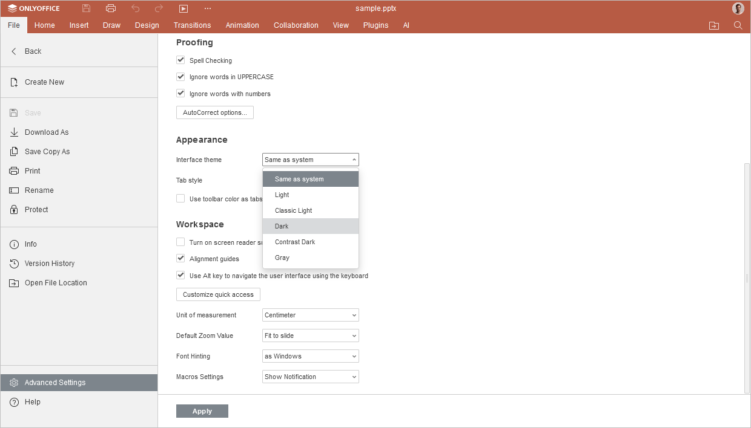Viewport: 751px width, 428px height.
Task: Click the Undo arrow icon
Action: tap(136, 8)
